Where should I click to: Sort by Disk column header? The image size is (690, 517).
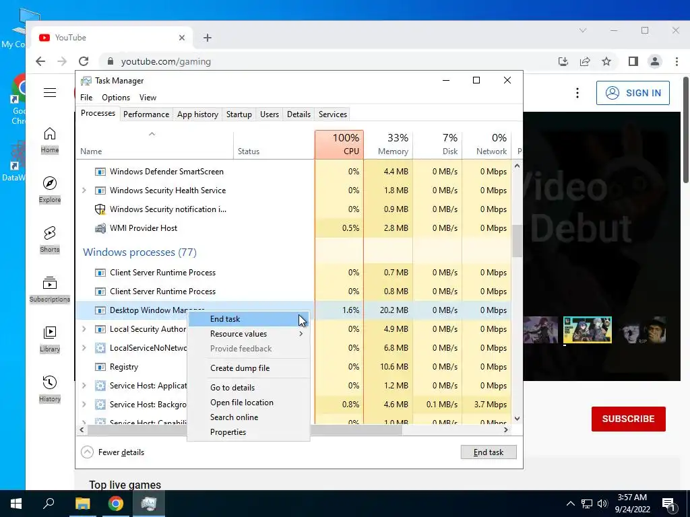point(437,145)
